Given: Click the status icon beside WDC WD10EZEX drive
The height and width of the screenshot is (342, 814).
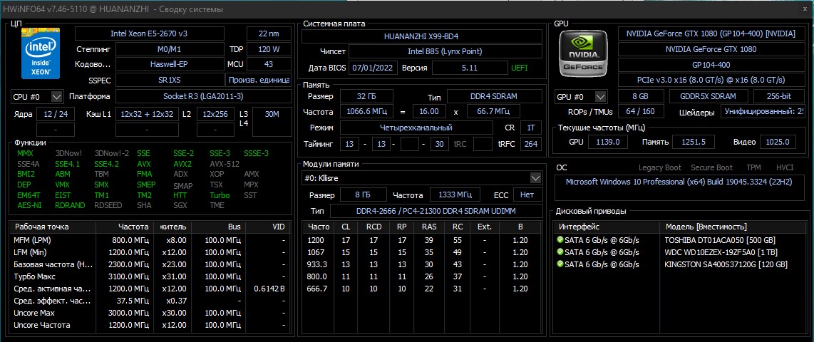Looking at the screenshot, I should (x=560, y=252).
